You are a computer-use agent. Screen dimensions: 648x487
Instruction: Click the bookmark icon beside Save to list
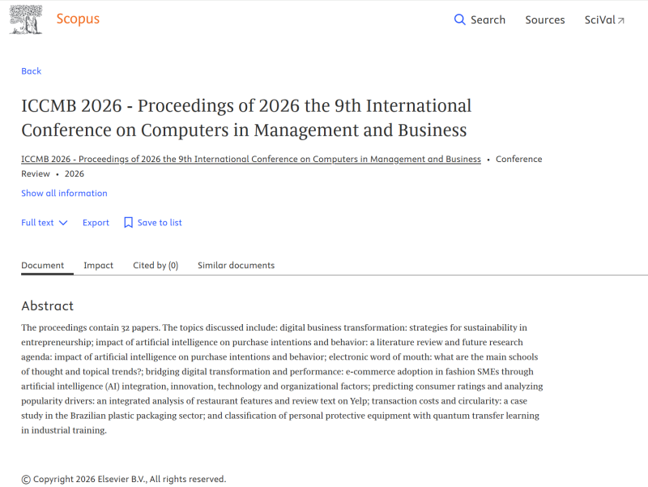[128, 222]
